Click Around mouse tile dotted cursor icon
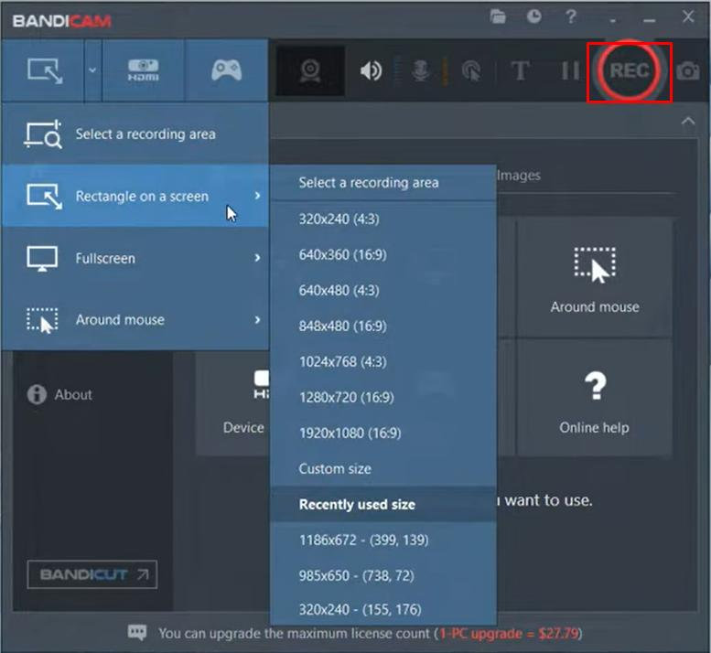The width and height of the screenshot is (711, 653). pos(595,265)
